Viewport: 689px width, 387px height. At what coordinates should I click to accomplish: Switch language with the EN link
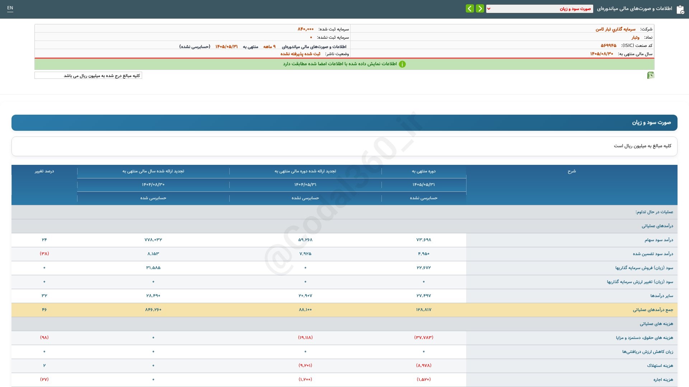pos(10,8)
